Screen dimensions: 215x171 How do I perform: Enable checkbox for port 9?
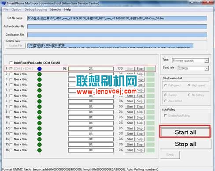pyautogui.click(x=11, y=112)
